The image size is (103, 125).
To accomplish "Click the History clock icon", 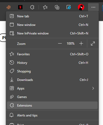I will pos(12,62).
